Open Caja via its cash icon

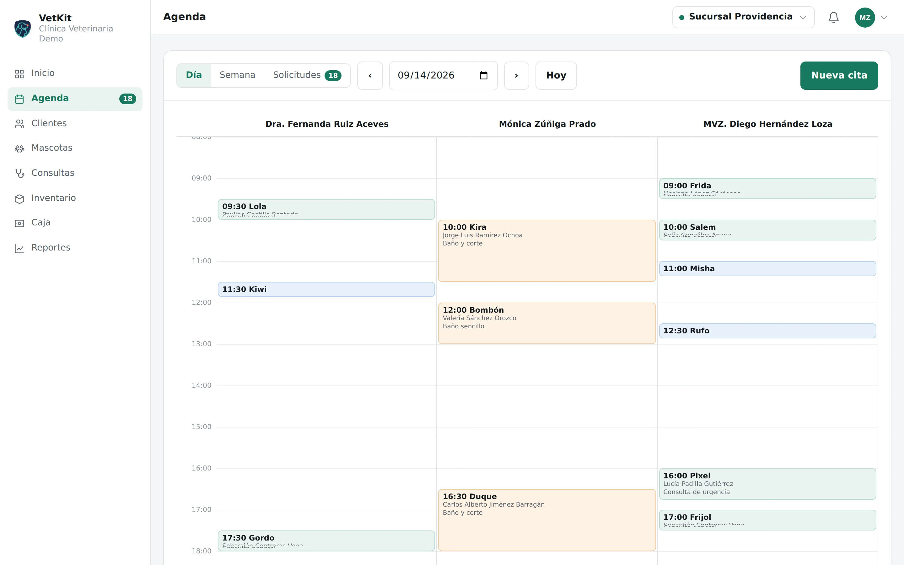(x=19, y=223)
